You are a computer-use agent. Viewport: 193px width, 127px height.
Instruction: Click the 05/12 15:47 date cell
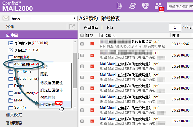pos(180,44)
